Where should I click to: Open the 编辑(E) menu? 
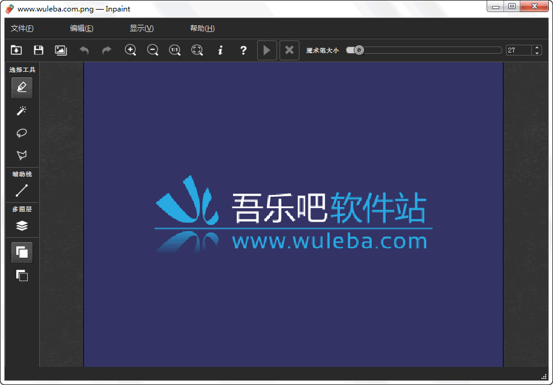pos(82,28)
